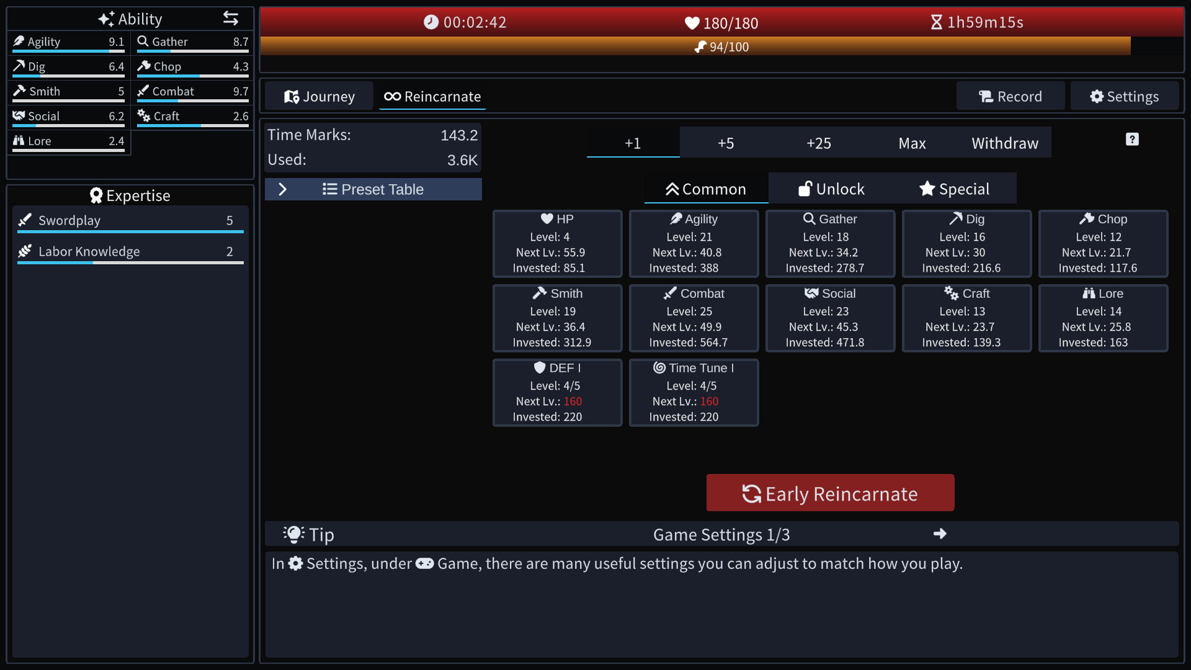Screen dimensions: 1191x670
Task: Click the Early Reincarnate button
Action: click(830, 493)
